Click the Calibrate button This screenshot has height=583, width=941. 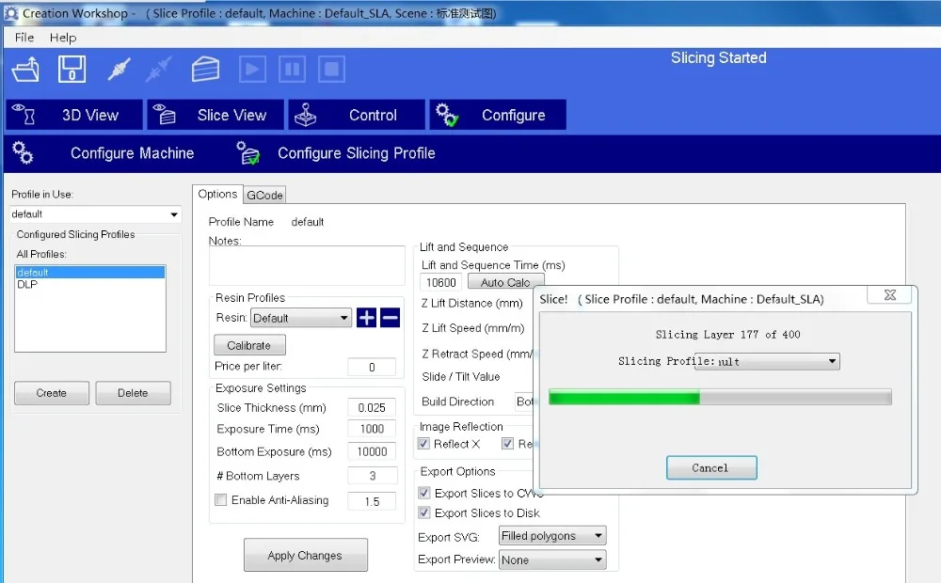[249, 345]
